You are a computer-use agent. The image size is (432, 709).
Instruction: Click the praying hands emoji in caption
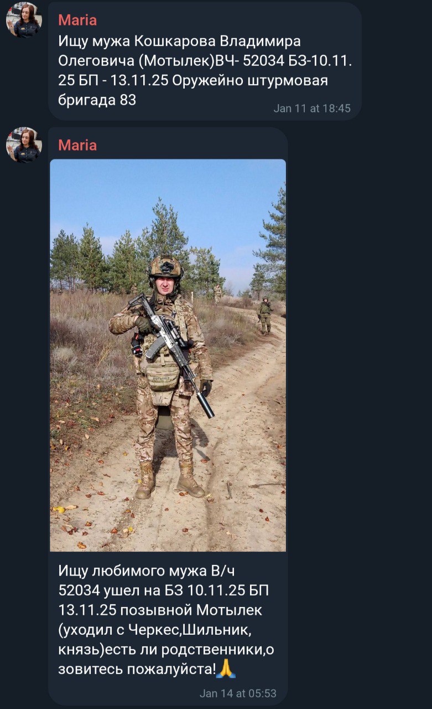[x=226, y=669]
